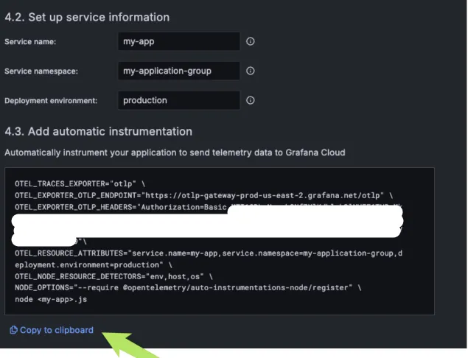Click the clipboard copy icon below code
The height and width of the screenshot is (358, 468).
point(13,330)
